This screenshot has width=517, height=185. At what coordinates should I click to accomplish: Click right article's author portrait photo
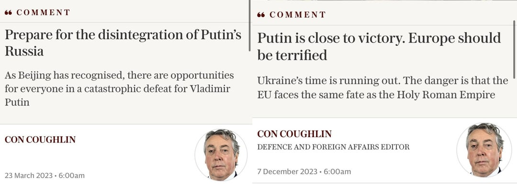pyautogui.click(x=484, y=150)
